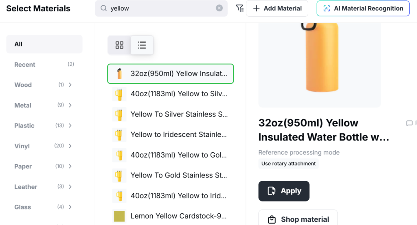Select 40oz(1183ml) Yellow to Silver row
Image resolution: width=417 pixels, height=225 pixels.
click(171, 94)
